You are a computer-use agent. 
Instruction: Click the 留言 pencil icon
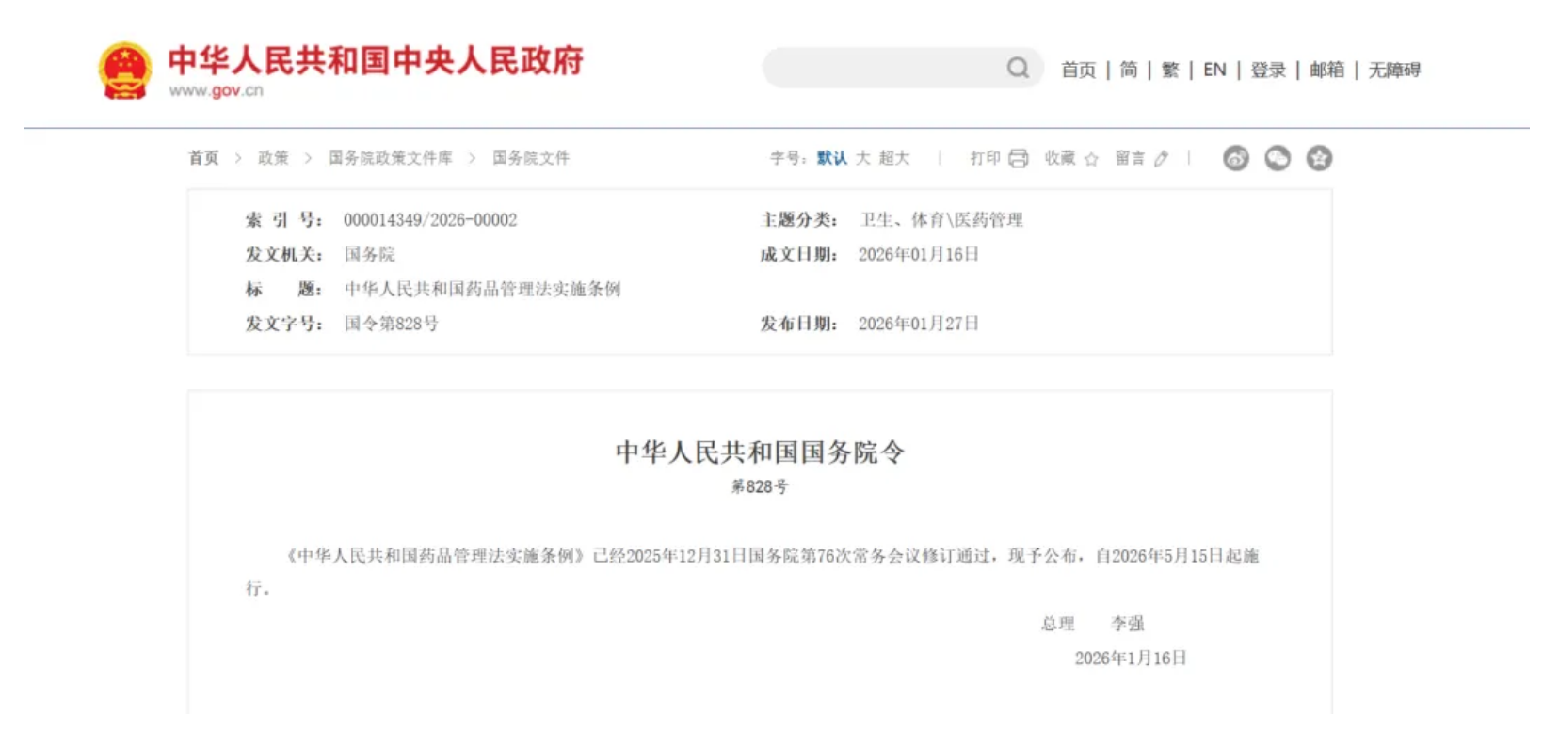1162,159
